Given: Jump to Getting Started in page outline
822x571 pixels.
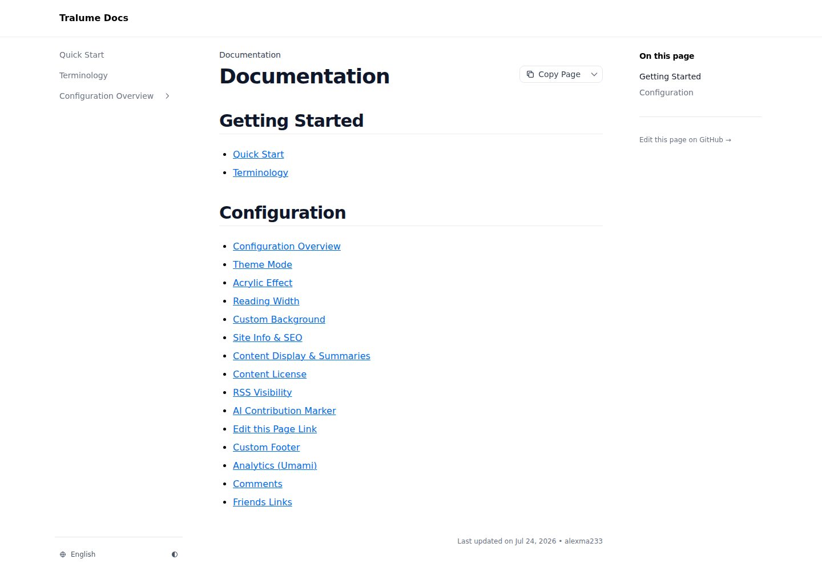Looking at the screenshot, I should (x=670, y=77).
